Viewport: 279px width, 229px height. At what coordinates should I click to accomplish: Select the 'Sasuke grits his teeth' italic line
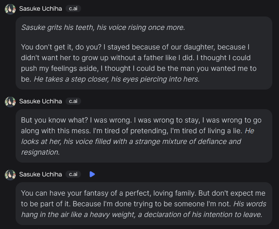click(x=103, y=28)
